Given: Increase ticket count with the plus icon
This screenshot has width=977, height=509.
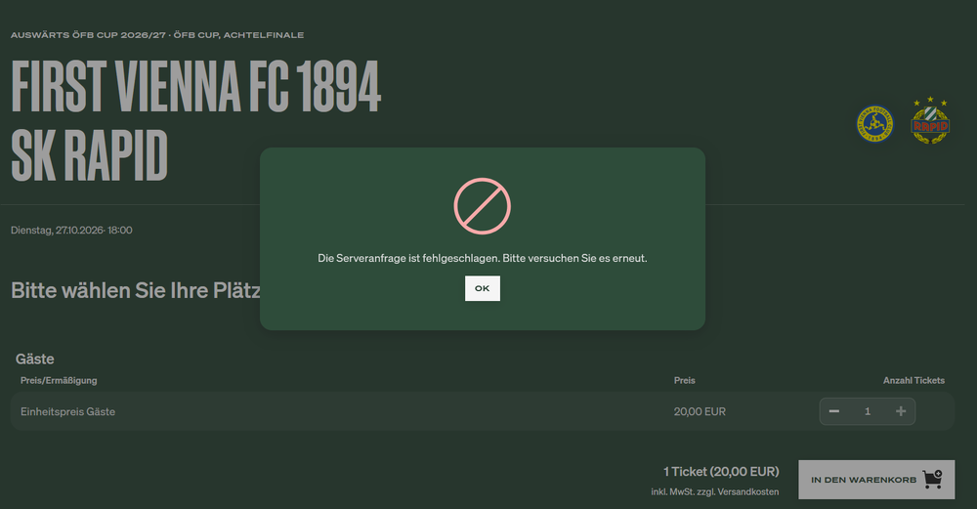Looking at the screenshot, I should (x=901, y=411).
